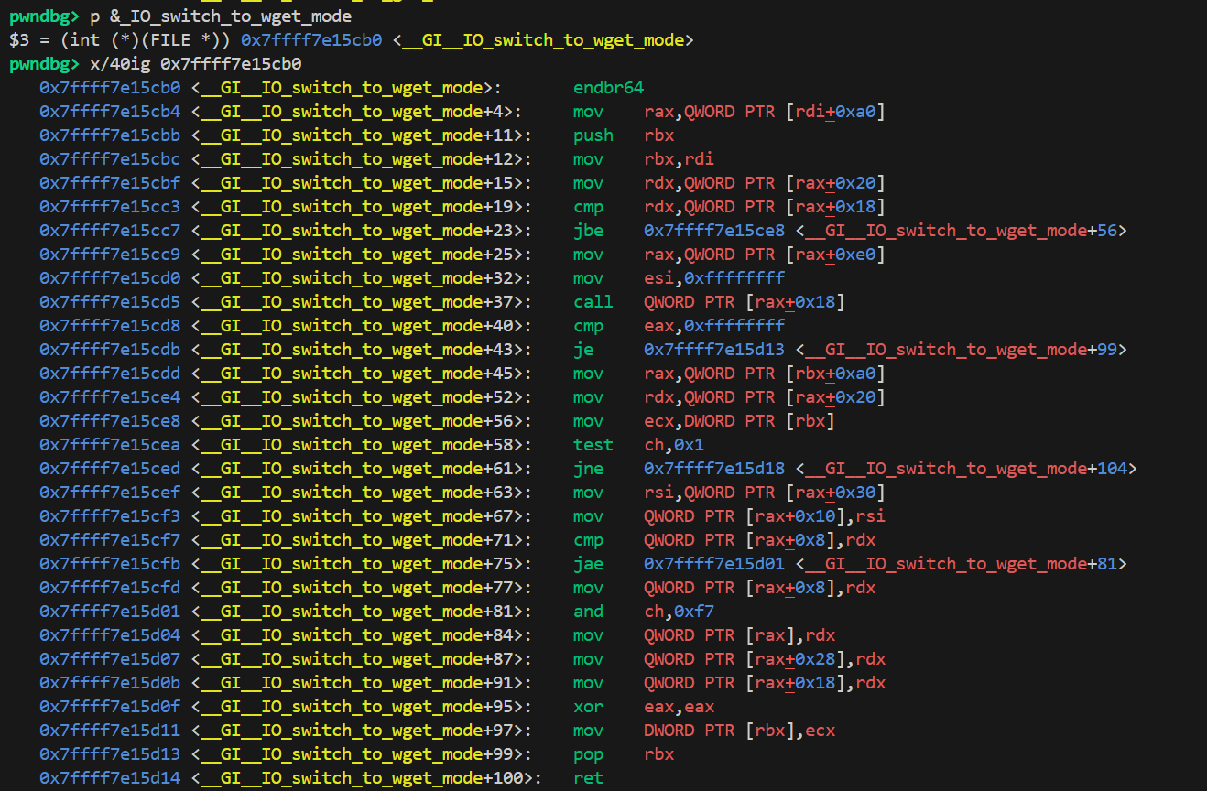Image resolution: width=1207 pixels, height=791 pixels.
Task: Click the 'push' mnemonic at offset +11
Action: (x=593, y=135)
